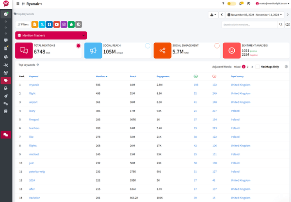Viewport: 291px width, 202px height.
Task: Open the export download dropdown
Action: 213,15
